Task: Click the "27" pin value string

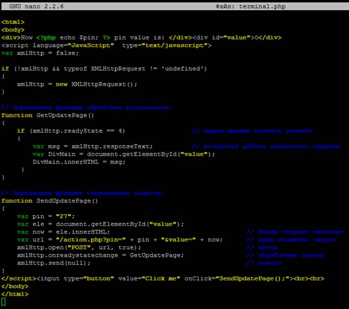Action: point(64,216)
